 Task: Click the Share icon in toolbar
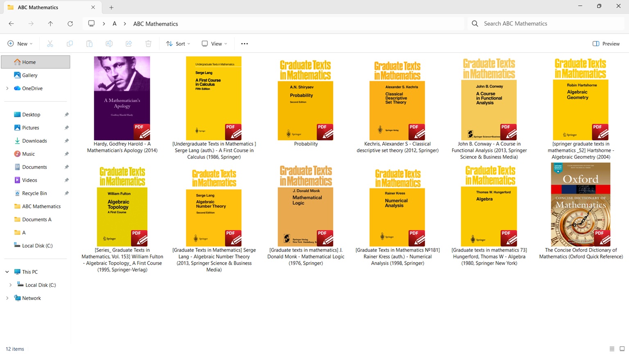click(129, 44)
